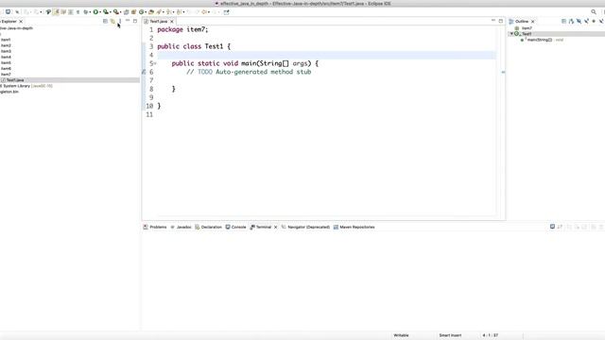This screenshot has height=340, width=605.
Task: Toggle Hide Non-Public Members in Outline
Action: pyautogui.click(x=594, y=21)
